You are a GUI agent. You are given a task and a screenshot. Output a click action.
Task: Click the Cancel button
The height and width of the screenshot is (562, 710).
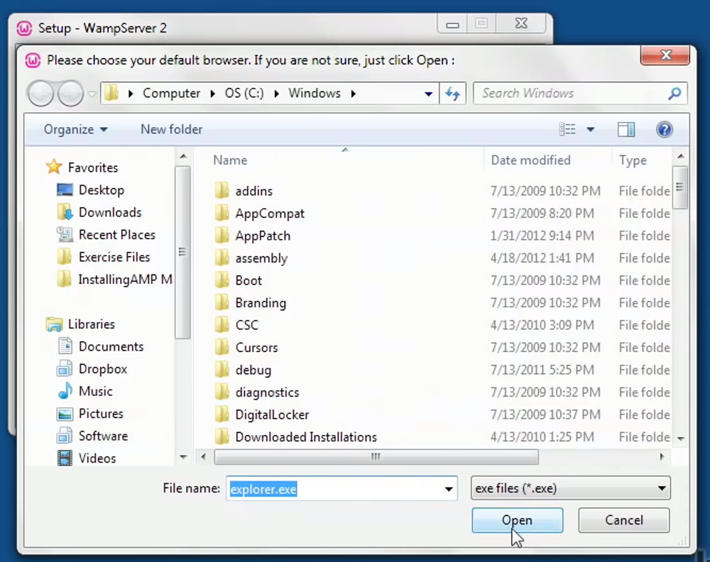tap(624, 520)
